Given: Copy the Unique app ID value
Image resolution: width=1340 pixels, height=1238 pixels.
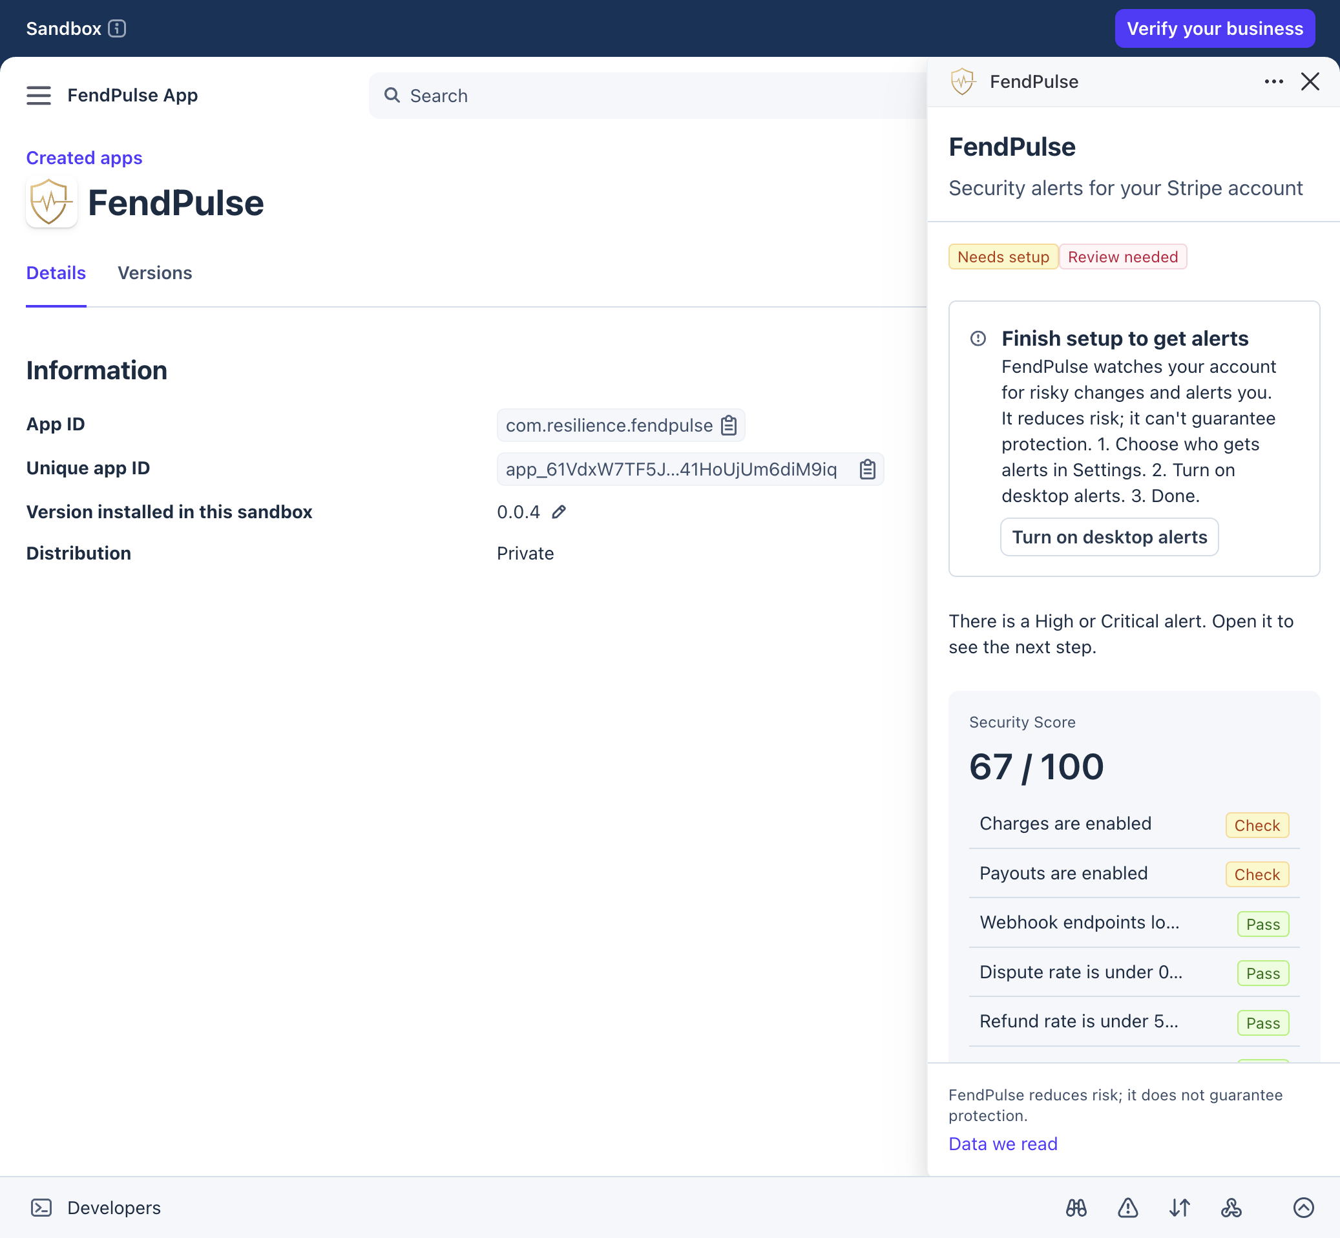Looking at the screenshot, I should coord(867,469).
